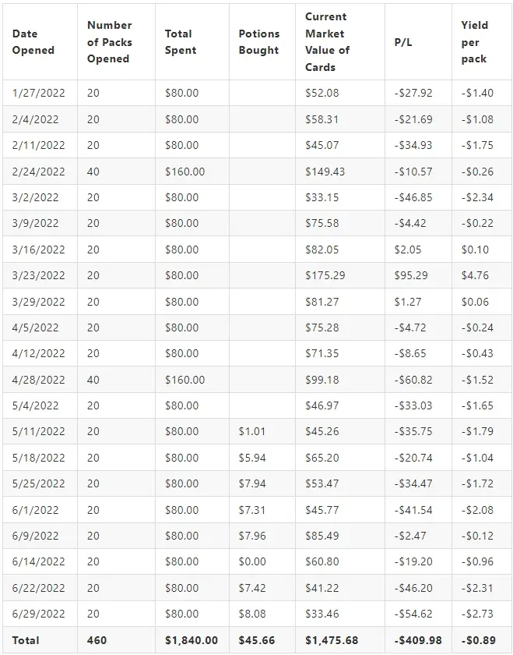Select the Number of Packs Opened header

[x=110, y=42]
